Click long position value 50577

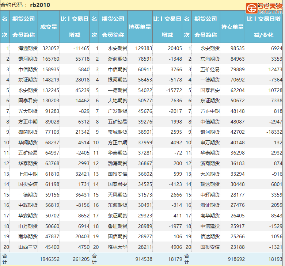pyautogui.click(x=145, y=100)
